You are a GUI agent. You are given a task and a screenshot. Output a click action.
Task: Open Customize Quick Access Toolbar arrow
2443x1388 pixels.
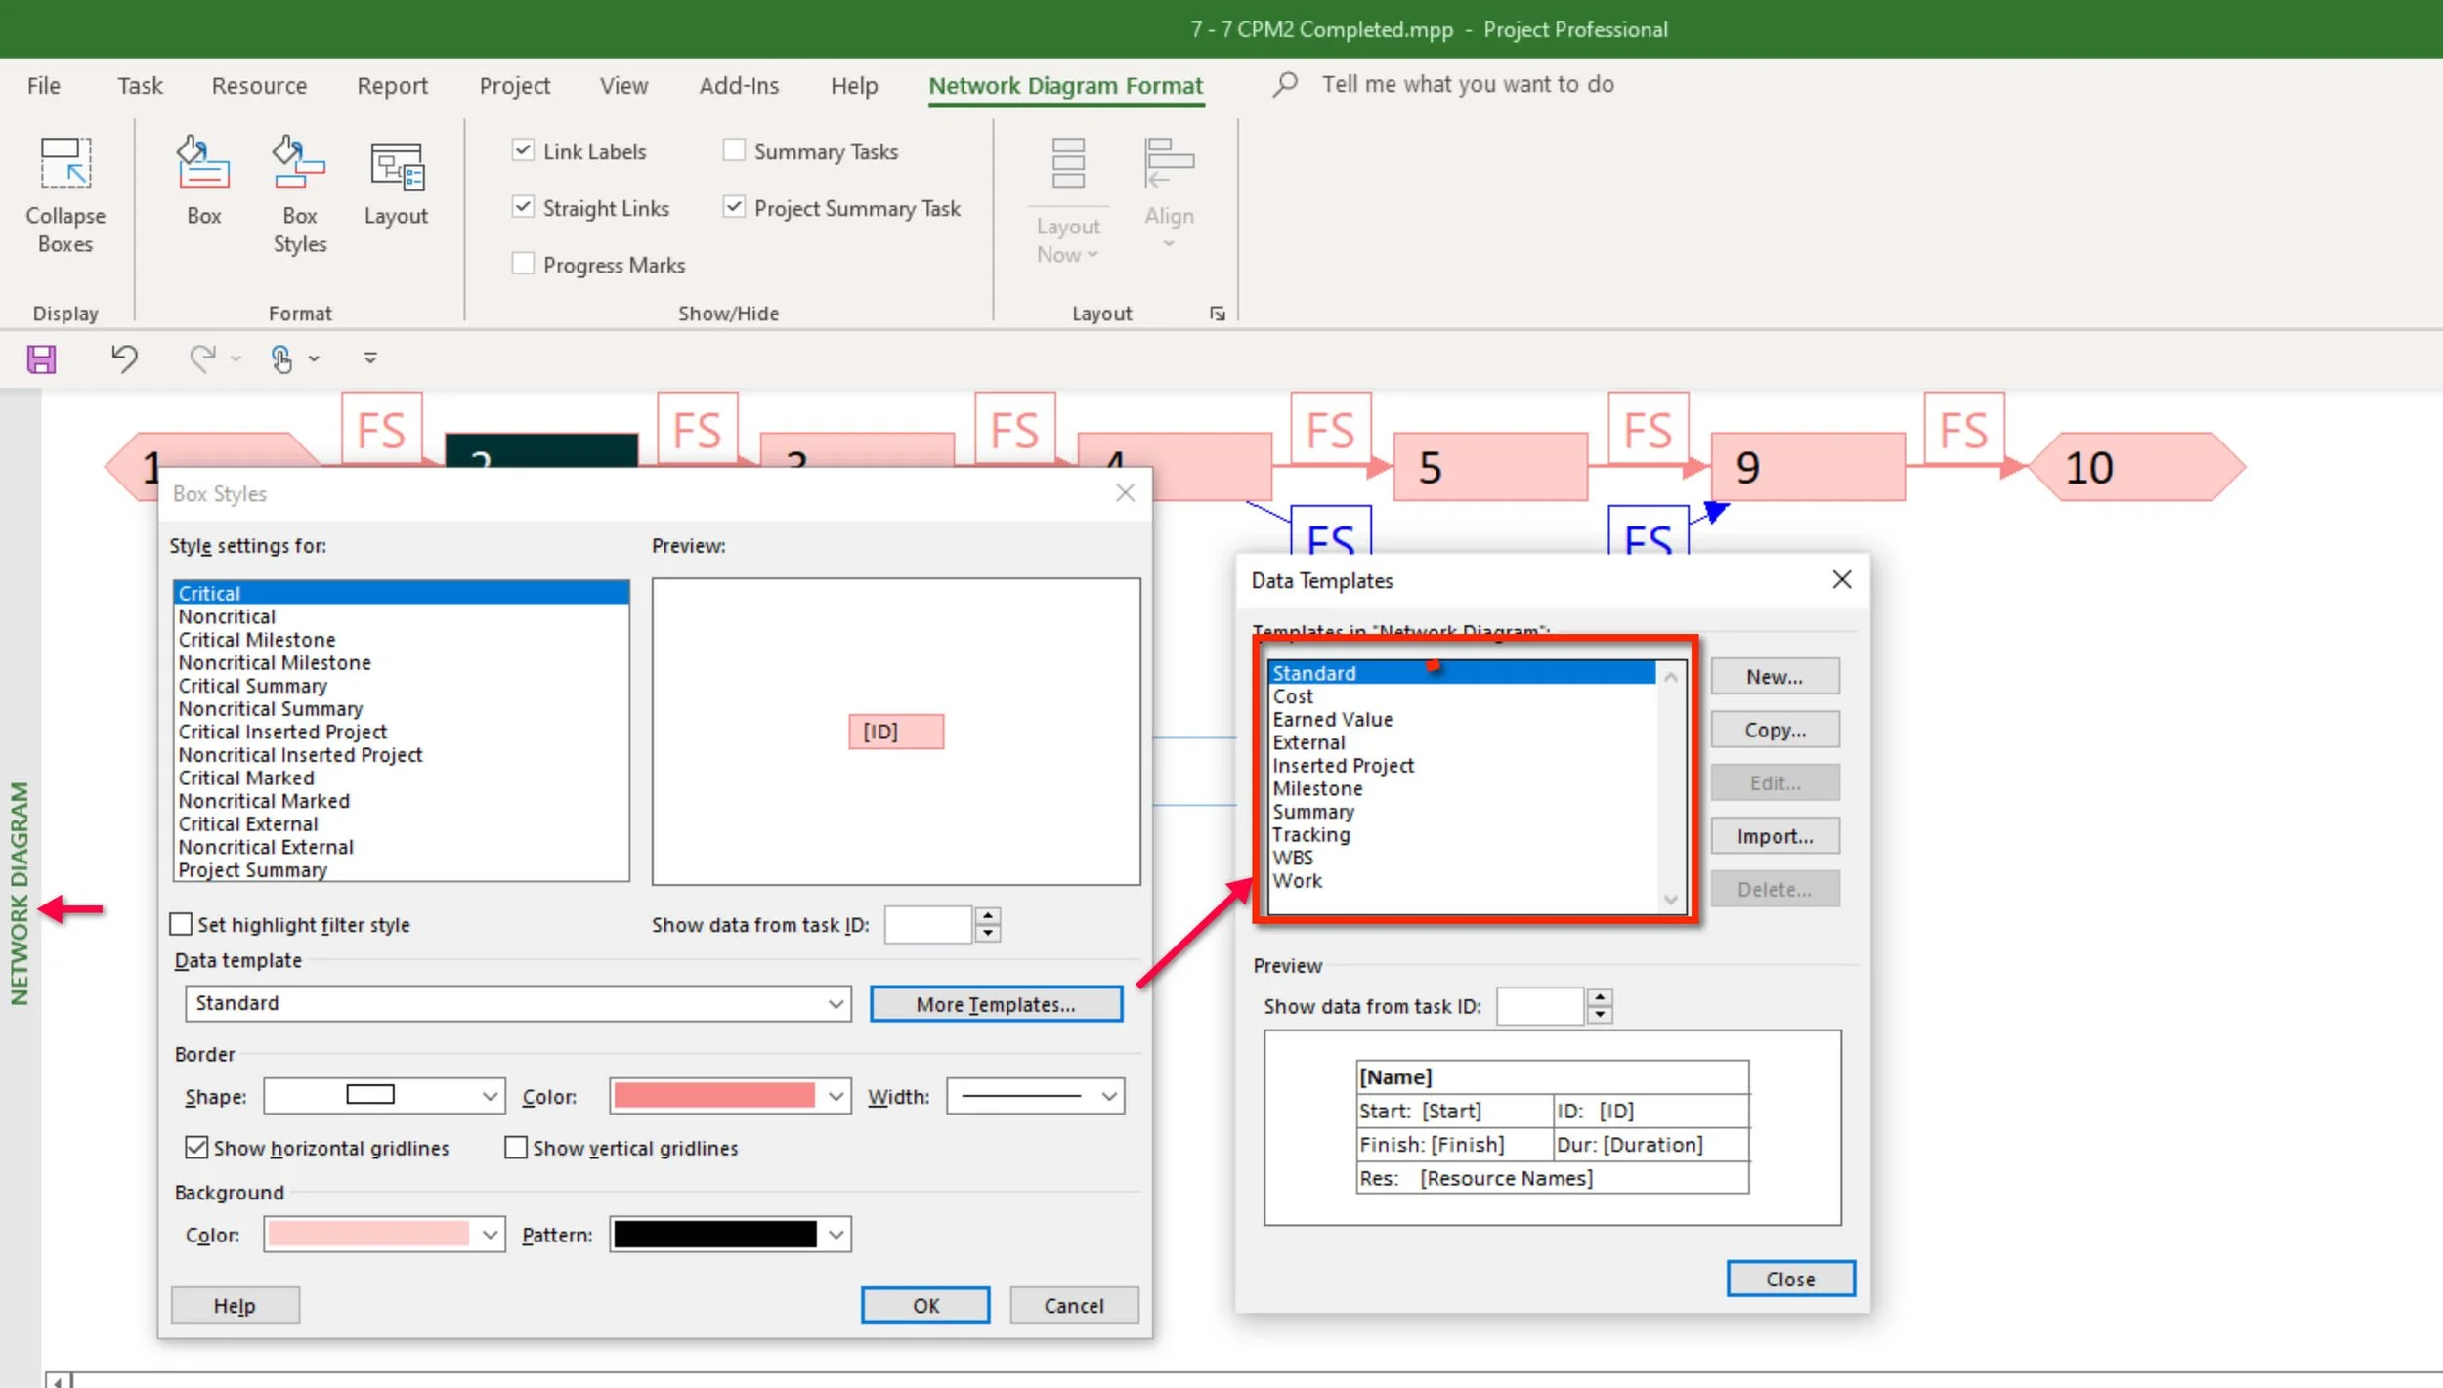point(370,358)
